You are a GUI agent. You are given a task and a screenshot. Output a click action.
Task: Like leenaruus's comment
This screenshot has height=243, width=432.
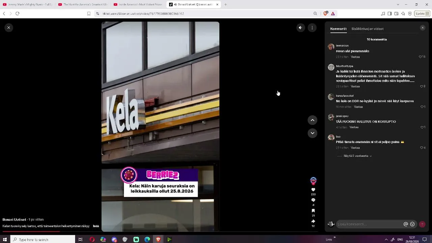tap(421, 57)
